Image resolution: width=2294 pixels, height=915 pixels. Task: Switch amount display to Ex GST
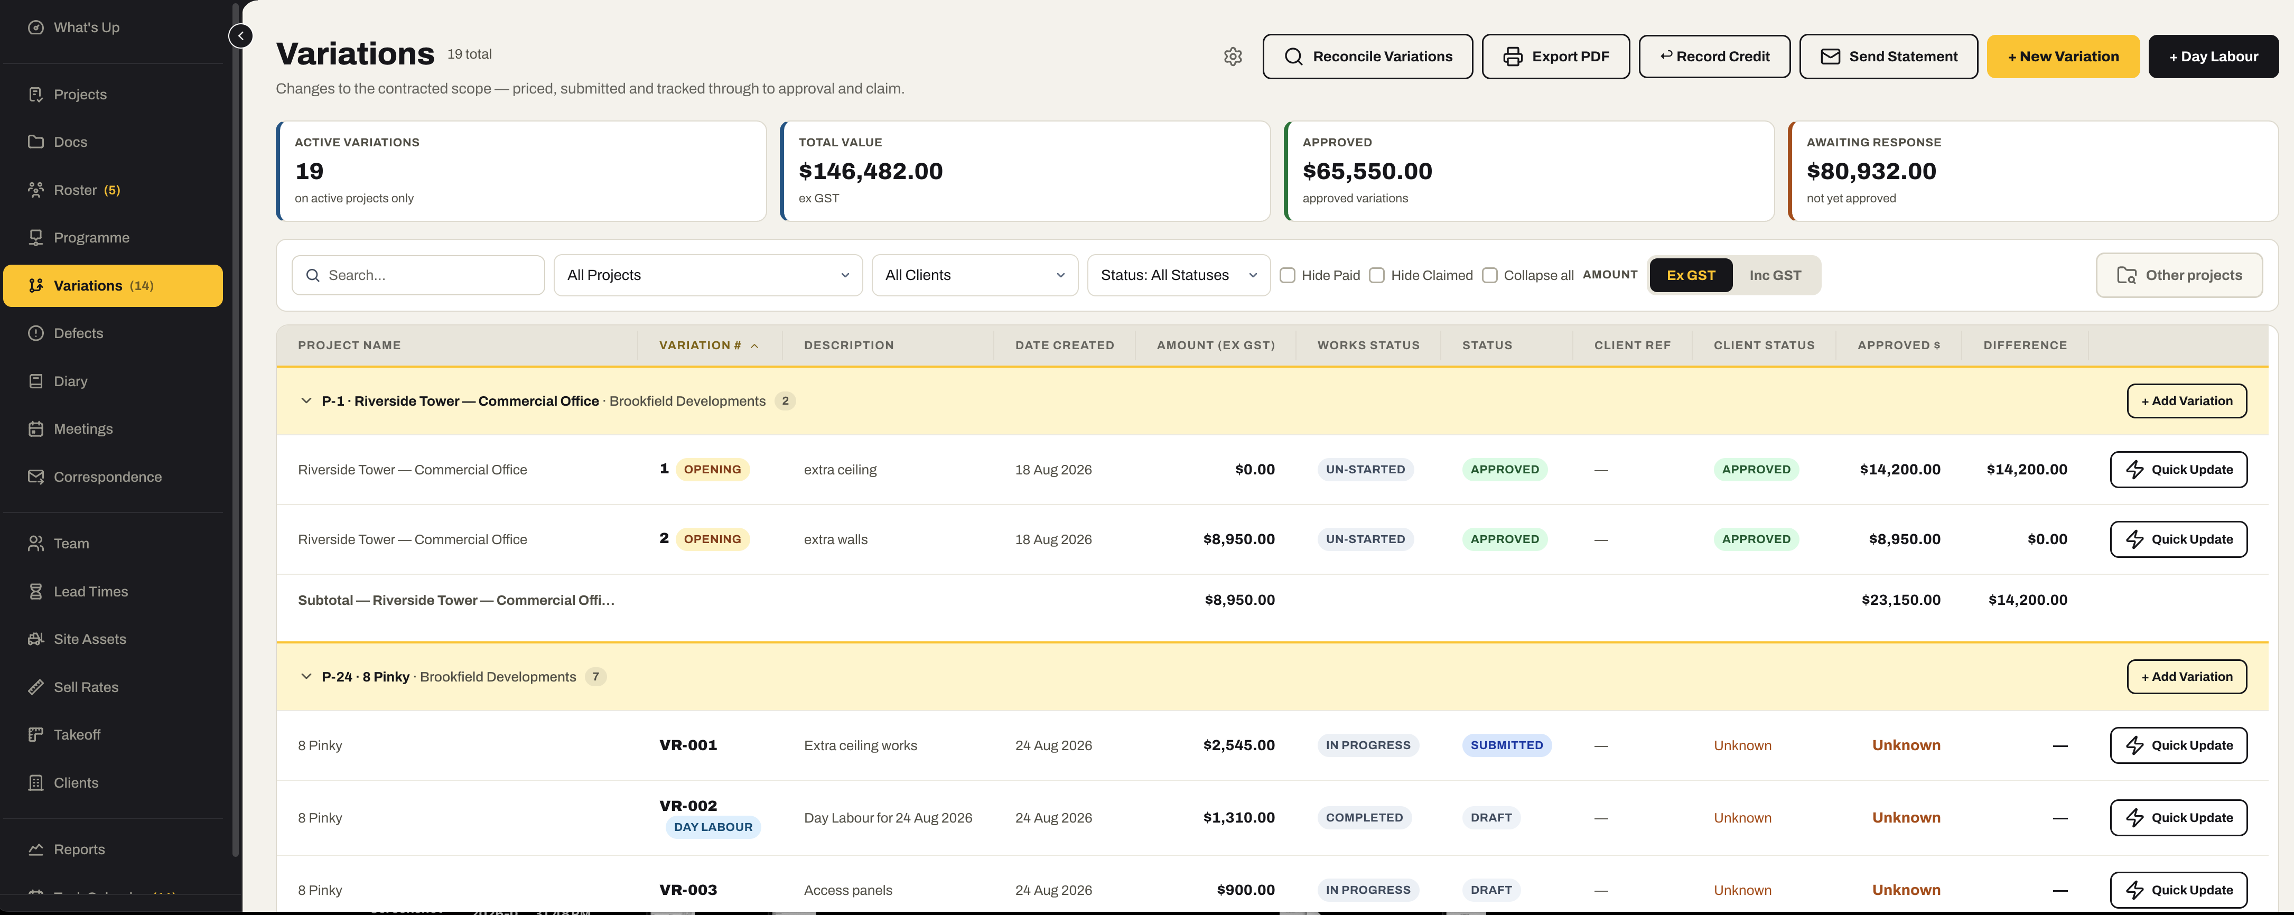[1690, 275]
